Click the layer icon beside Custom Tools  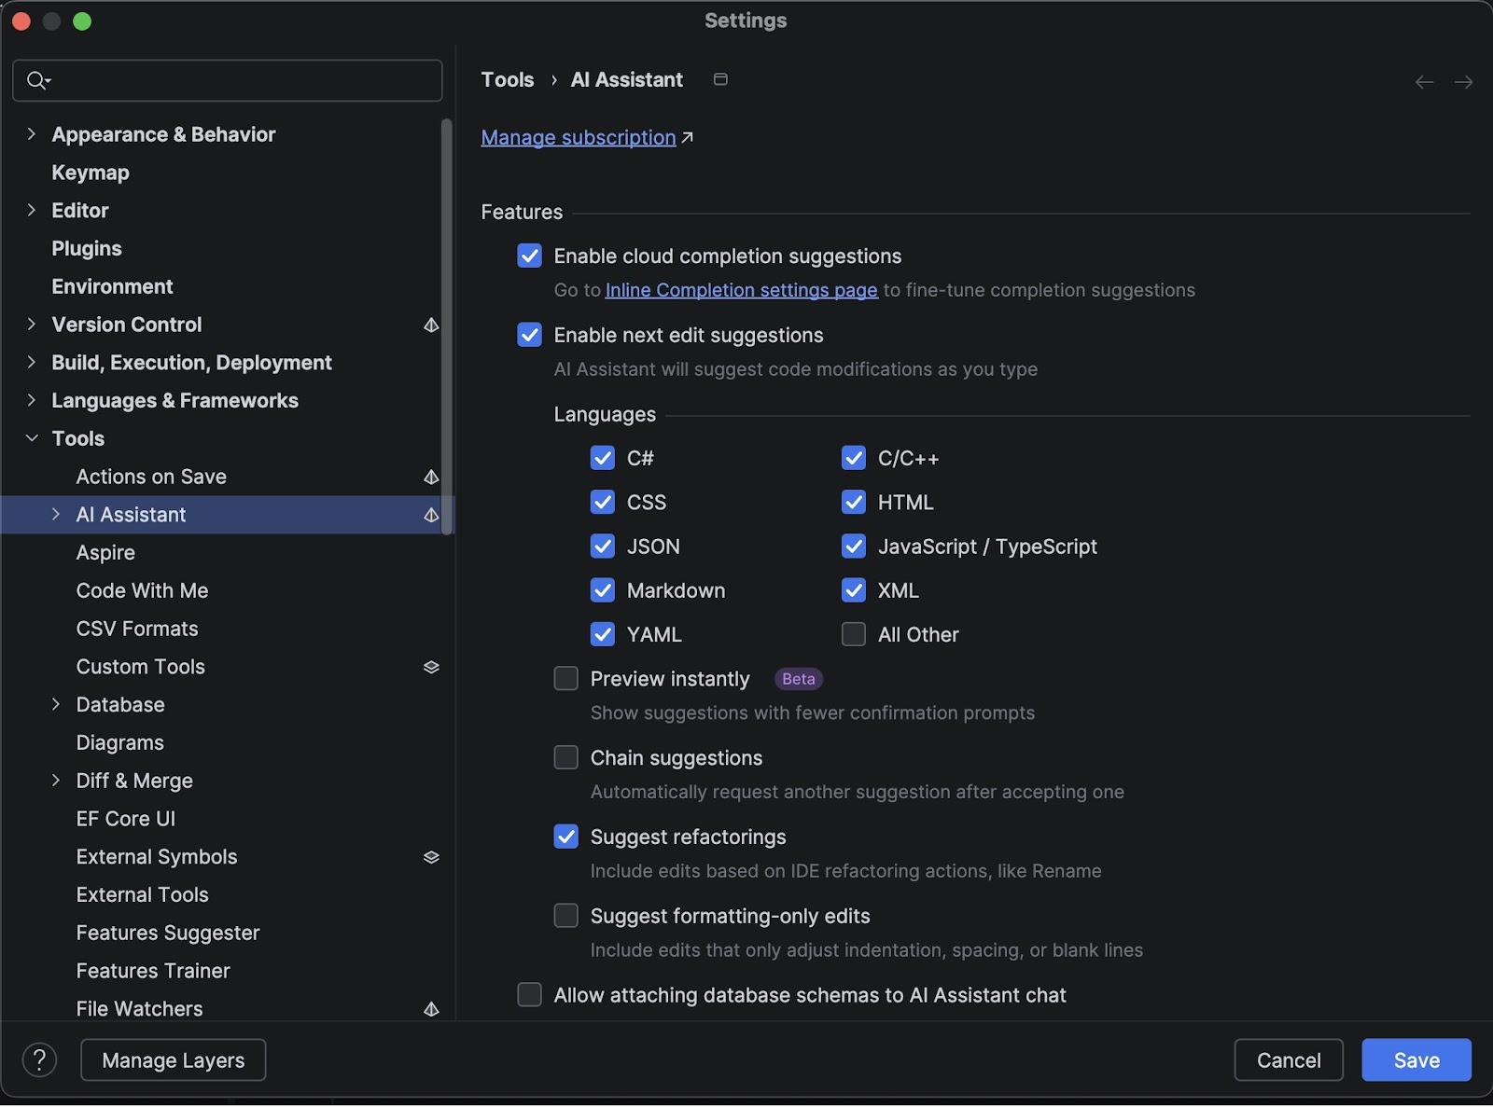(431, 667)
